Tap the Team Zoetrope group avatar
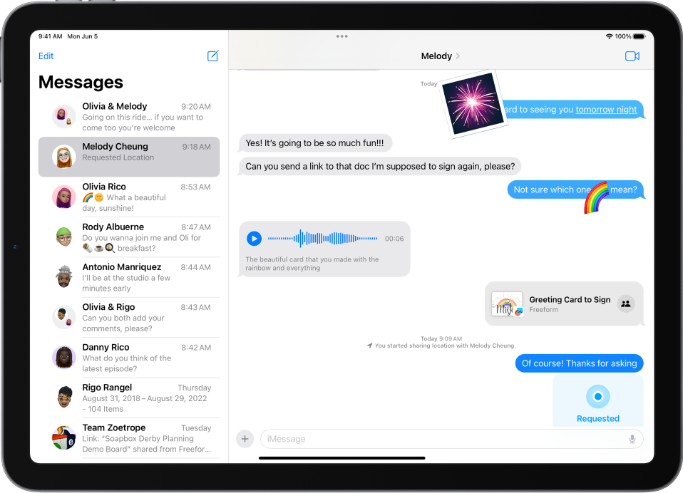 [63, 437]
